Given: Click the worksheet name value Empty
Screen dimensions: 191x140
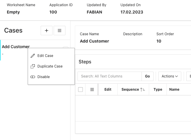Looking at the screenshot, I should point(13,12).
